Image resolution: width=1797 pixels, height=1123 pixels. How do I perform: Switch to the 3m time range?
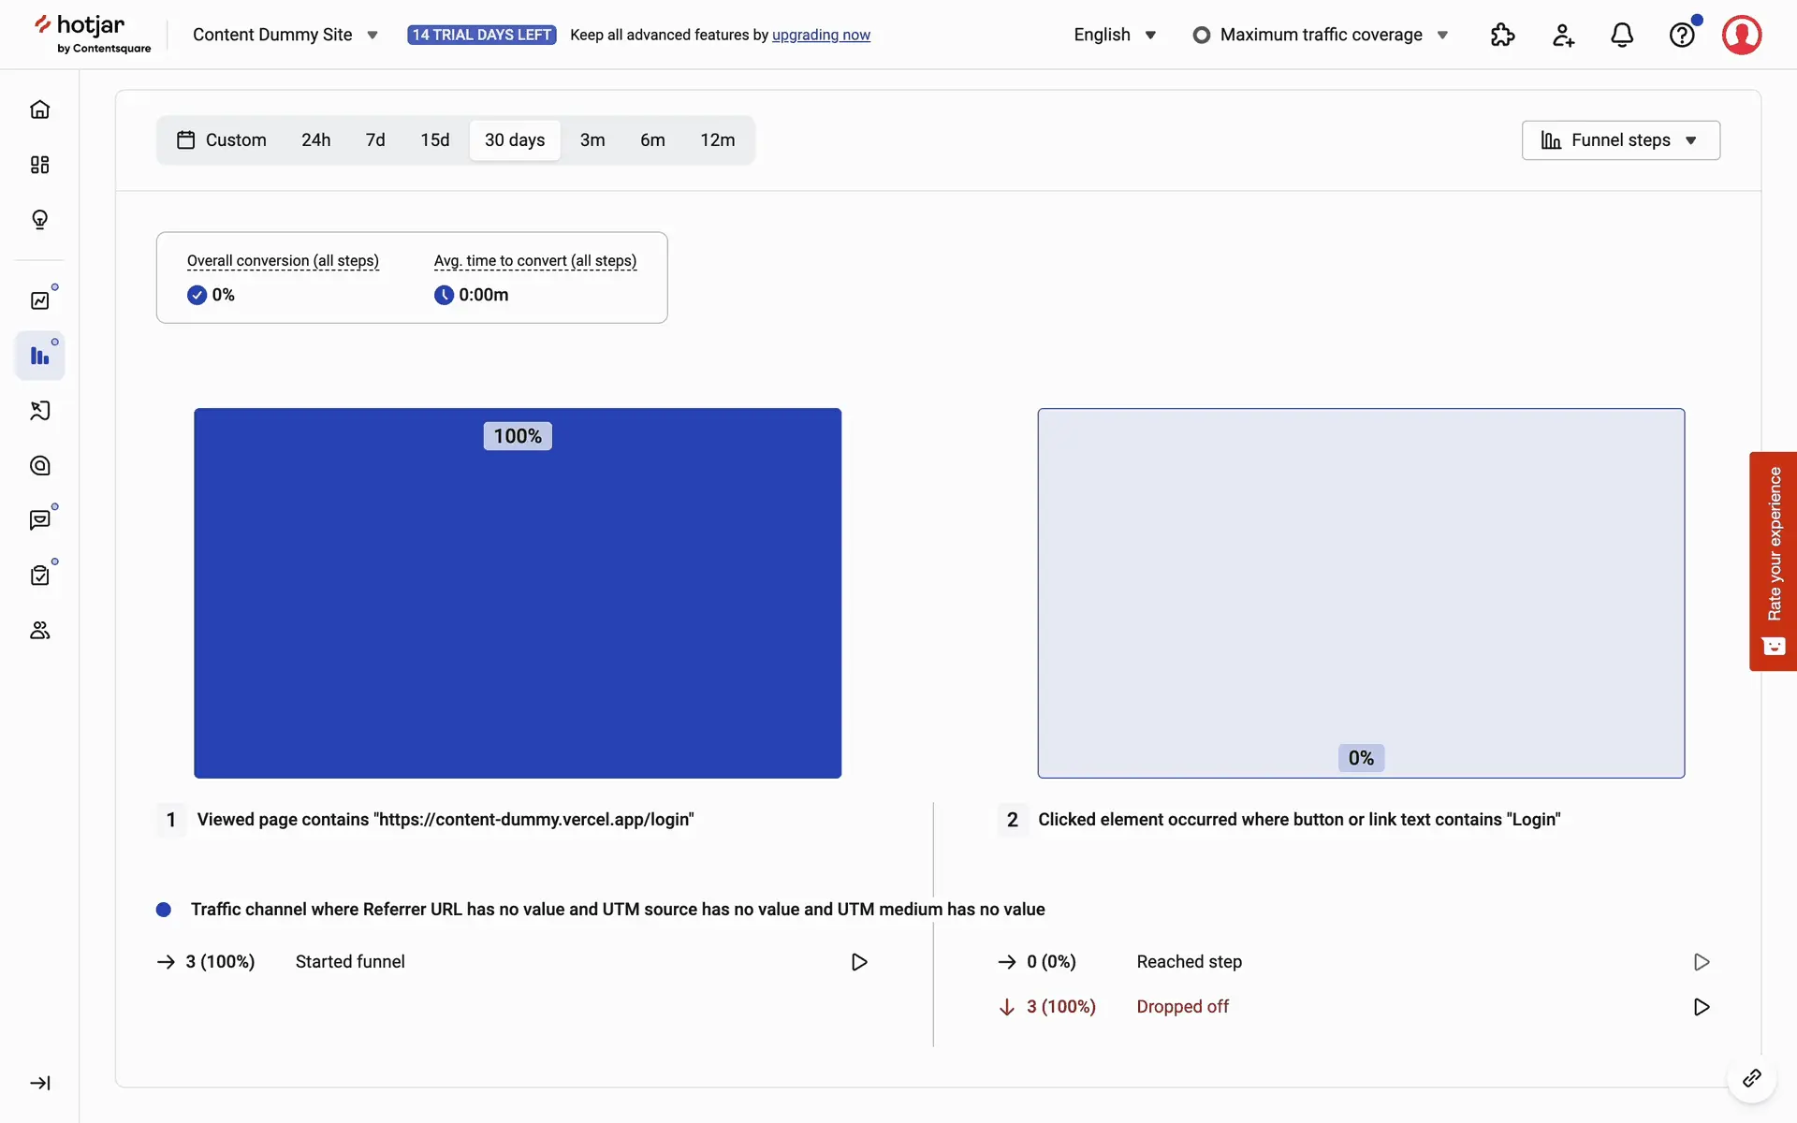tap(592, 140)
